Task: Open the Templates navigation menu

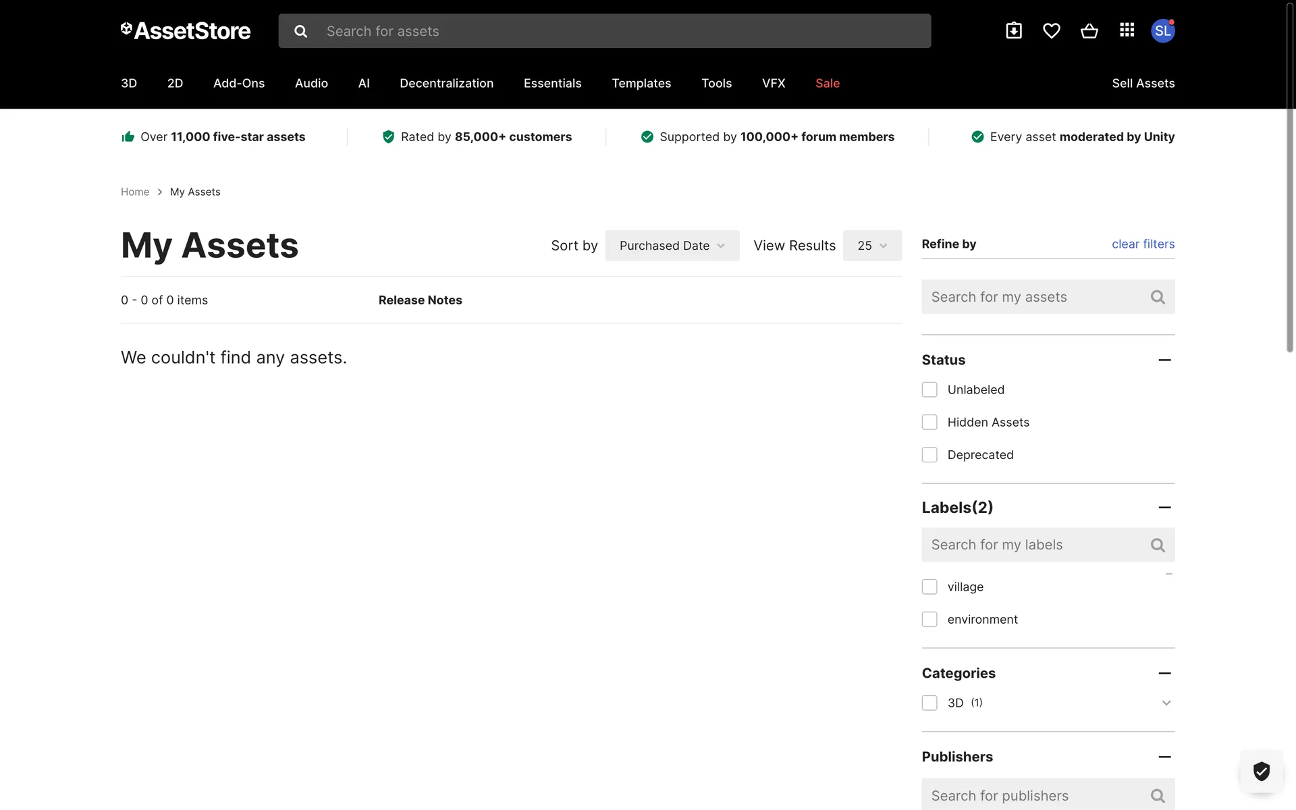Action: coord(641,83)
